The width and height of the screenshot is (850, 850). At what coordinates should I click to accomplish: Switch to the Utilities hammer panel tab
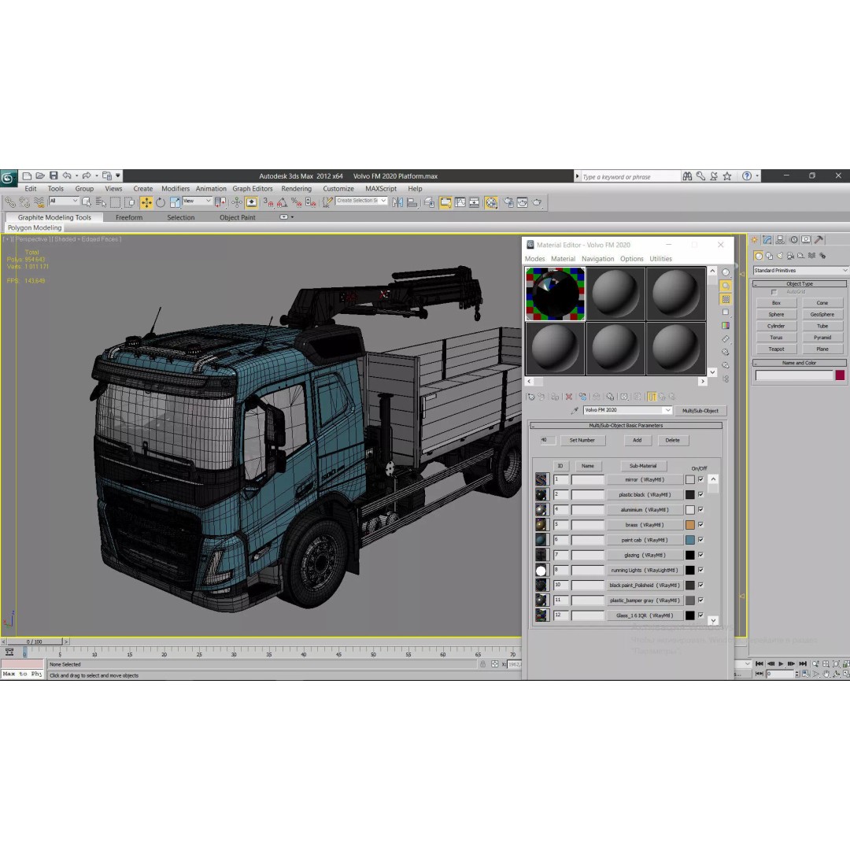[x=819, y=239]
